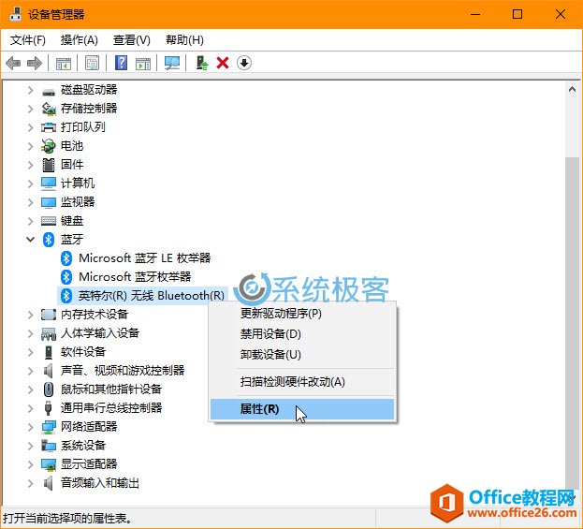Click the blue Help question-mark icon
This screenshot has height=529, width=583.
tap(122, 63)
